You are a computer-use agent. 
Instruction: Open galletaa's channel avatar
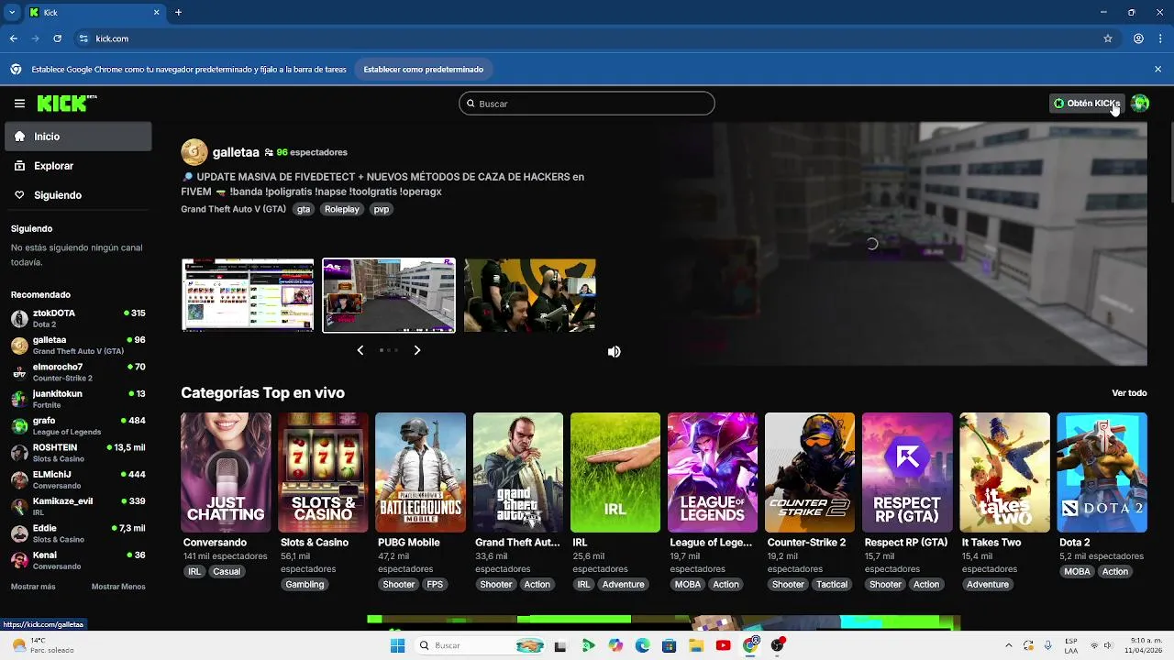click(194, 152)
